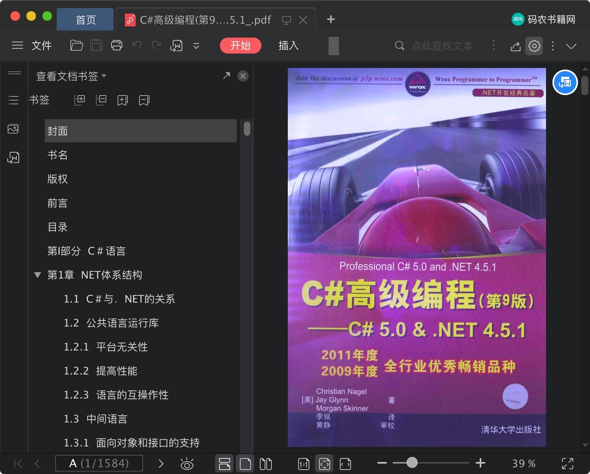590x474 pixels.
Task: Go to next page
Action: (x=161, y=464)
